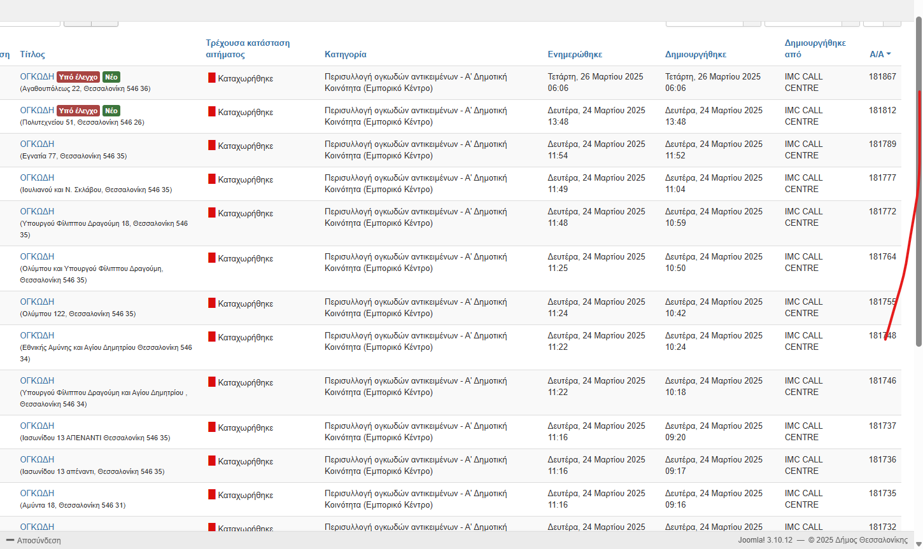The image size is (923, 549).
Task: Click the green 'Νέο' badge on the Πολυτεχνείου 51 row
Action: click(x=111, y=111)
